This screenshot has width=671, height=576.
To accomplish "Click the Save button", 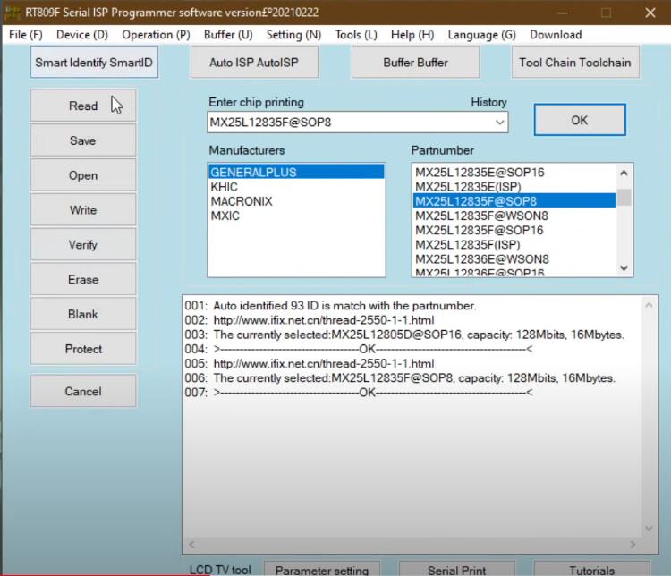I will pos(83,140).
